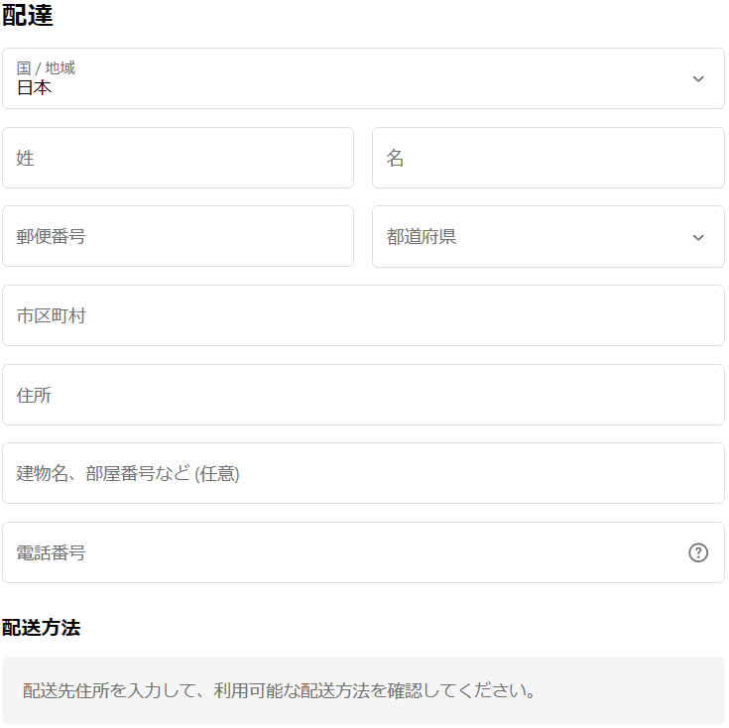Select the 郵便番号 postal code field

pos(178,237)
